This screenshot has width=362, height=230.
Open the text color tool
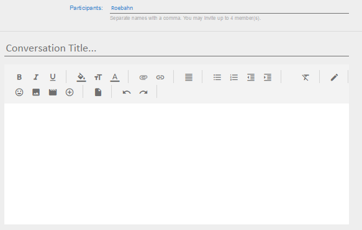(x=115, y=77)
